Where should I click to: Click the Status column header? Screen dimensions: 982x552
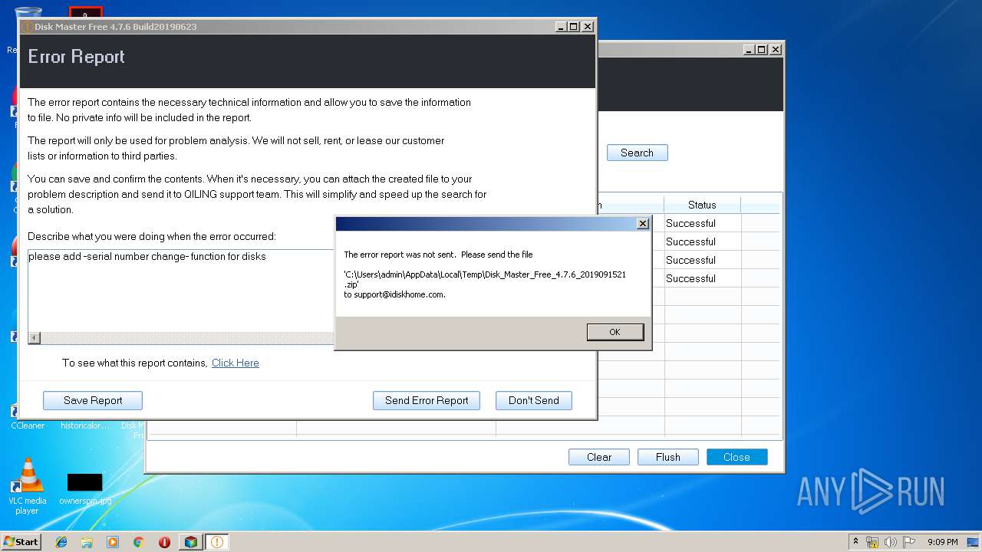click(702, 205)
